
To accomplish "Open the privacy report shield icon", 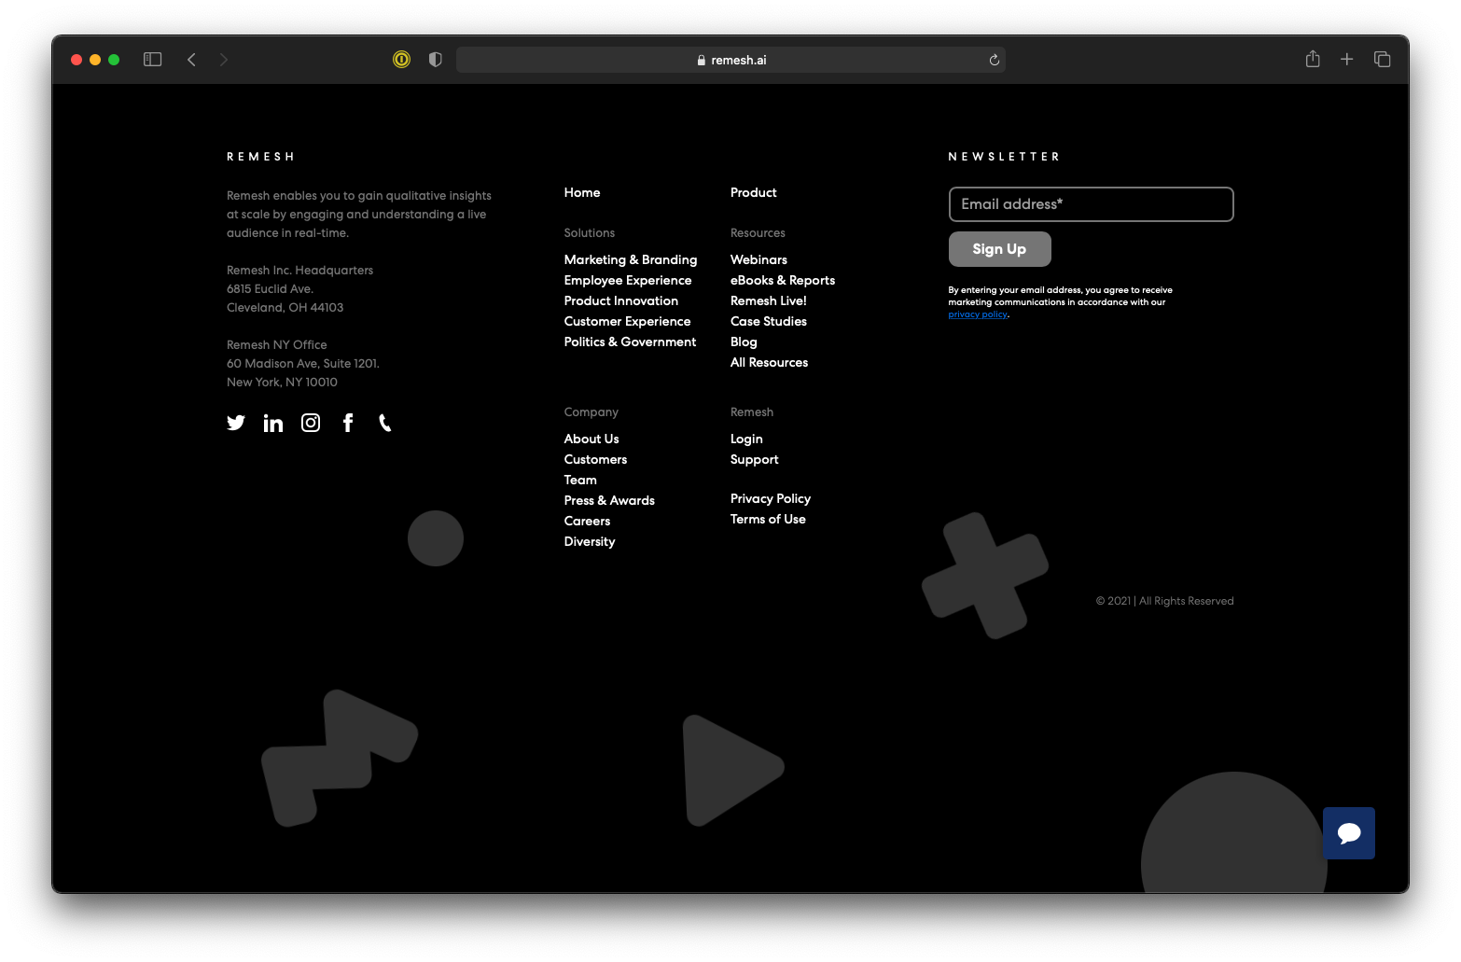I will click(x=435, y=60).
